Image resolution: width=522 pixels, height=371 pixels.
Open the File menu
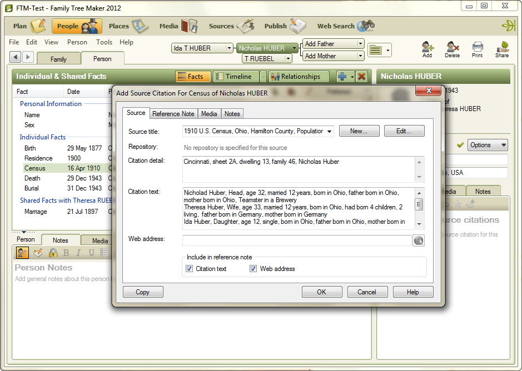point(14,42)
